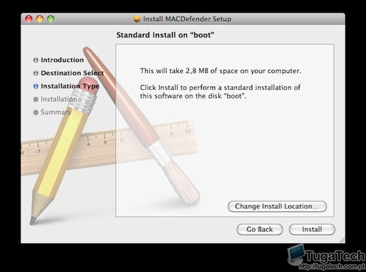Open the tugatech.com.pt link
Viewport: 366px width, 272px height.
pos(331,266)
